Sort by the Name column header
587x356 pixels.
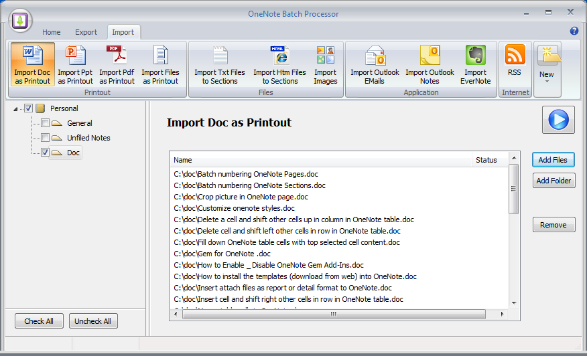321,160
